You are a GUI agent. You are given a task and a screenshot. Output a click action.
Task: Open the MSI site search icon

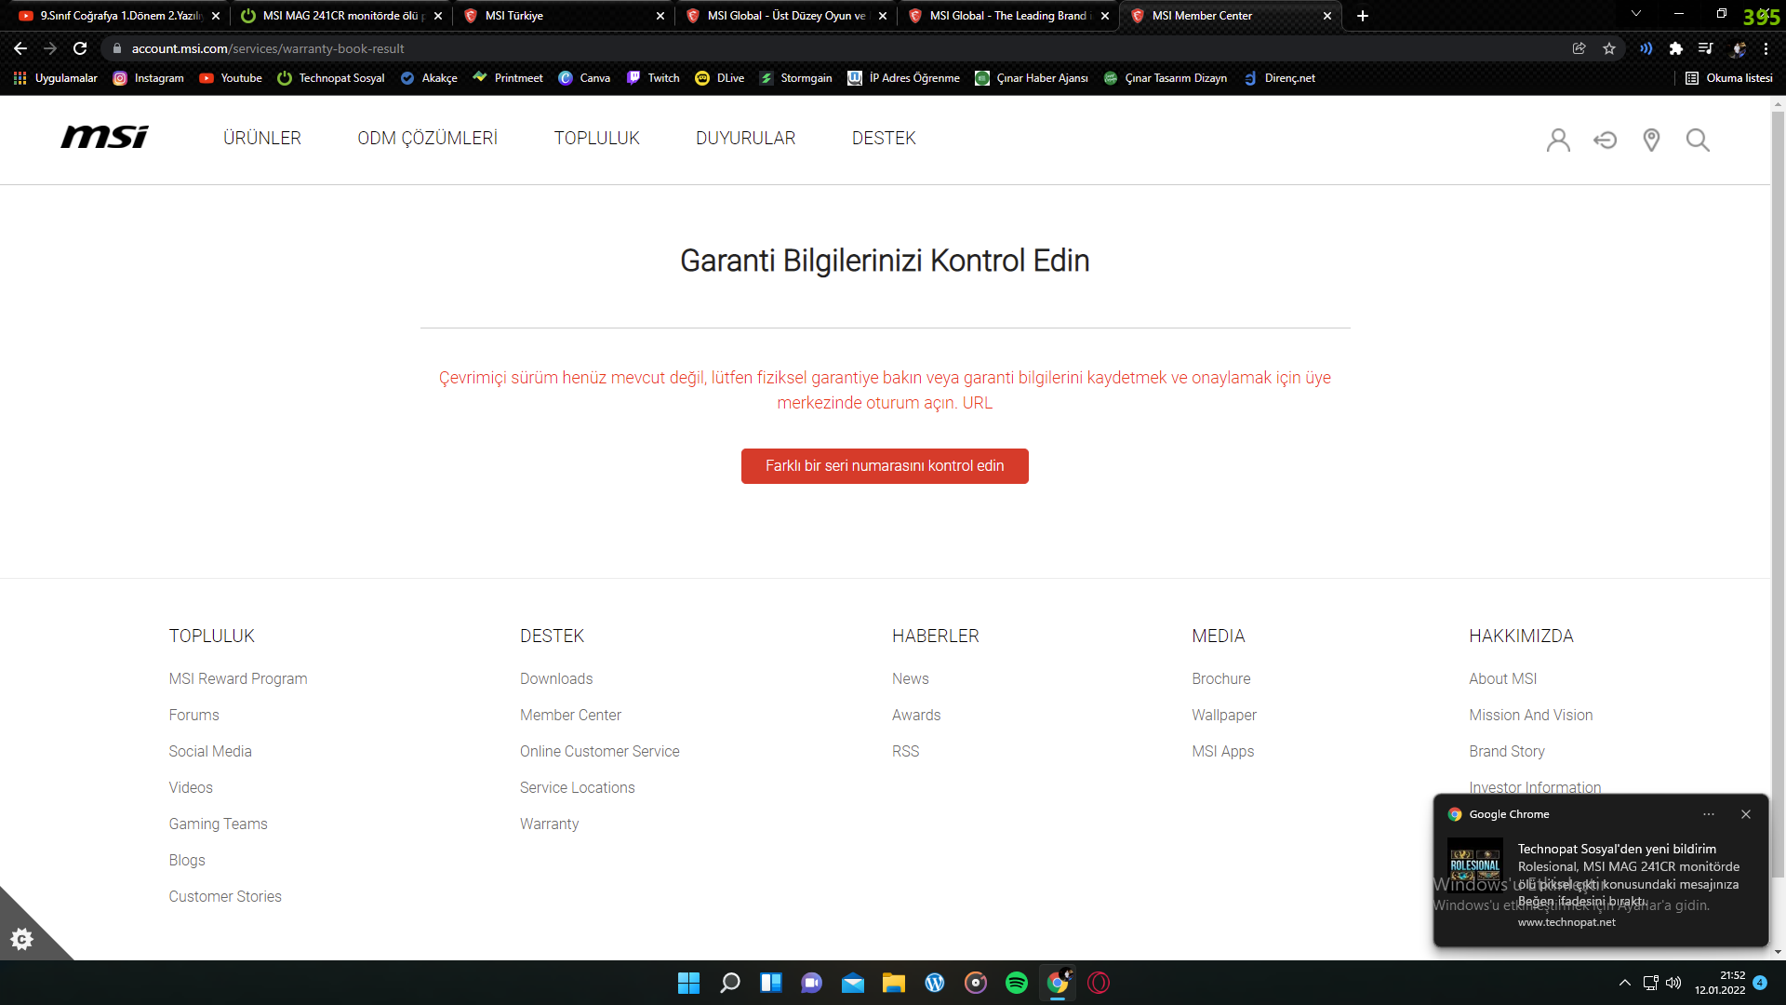[x=1698, y=140]
